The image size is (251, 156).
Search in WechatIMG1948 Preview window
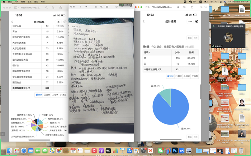[x=206, y=7]
